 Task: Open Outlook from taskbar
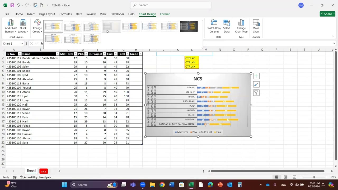(230, 185)
